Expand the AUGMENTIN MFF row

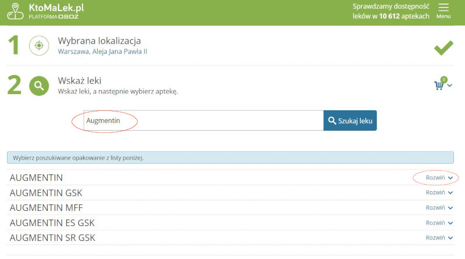[439, 207]
